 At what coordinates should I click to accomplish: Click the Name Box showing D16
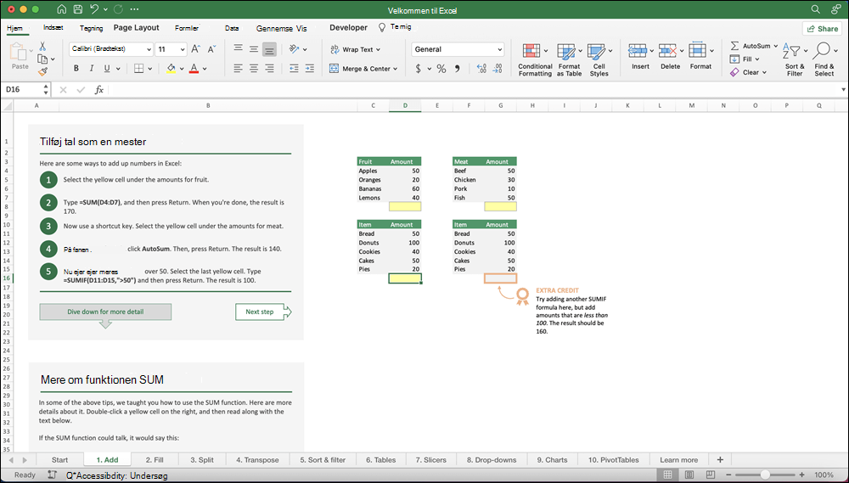point(25,89)
